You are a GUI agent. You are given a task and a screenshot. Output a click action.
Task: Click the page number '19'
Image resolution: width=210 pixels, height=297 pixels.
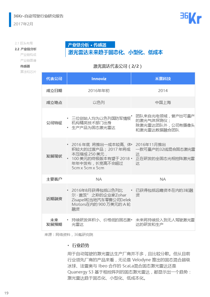[6, 293]
